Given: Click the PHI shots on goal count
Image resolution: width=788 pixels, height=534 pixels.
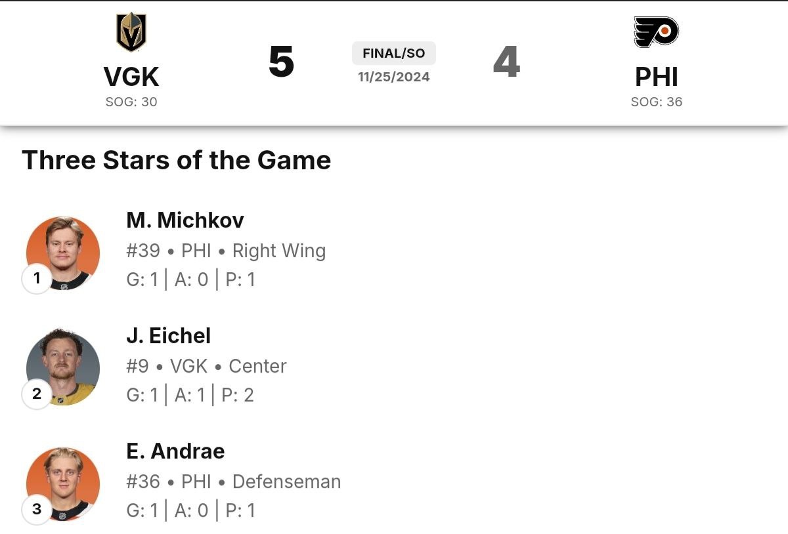Looking at the screenshot, I should pos(656,102).
